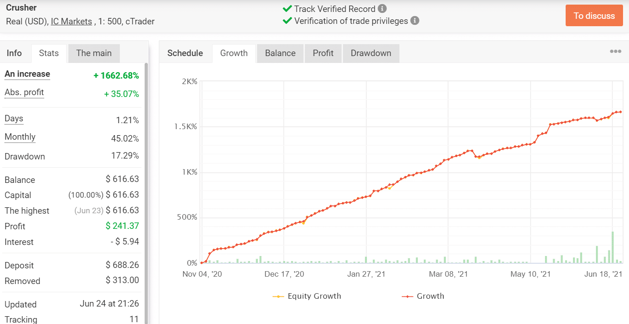Click info icon beside Verification of trade privileges

(x=415, y=21)
